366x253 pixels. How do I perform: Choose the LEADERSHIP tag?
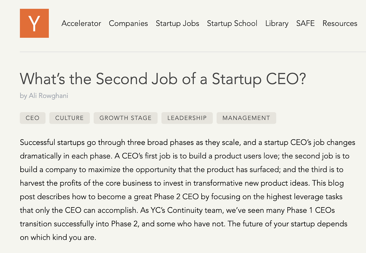(x=187, y=118)
